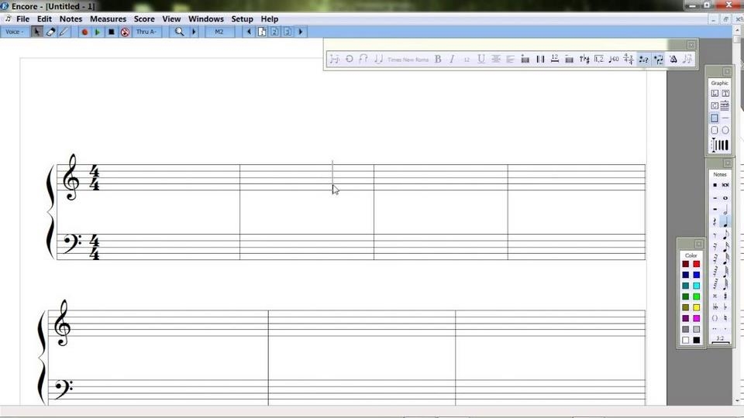Viewport: 744px width, 418px height.
Task: Pick the magenta color swatch
Action: click(x=696, y=318)
